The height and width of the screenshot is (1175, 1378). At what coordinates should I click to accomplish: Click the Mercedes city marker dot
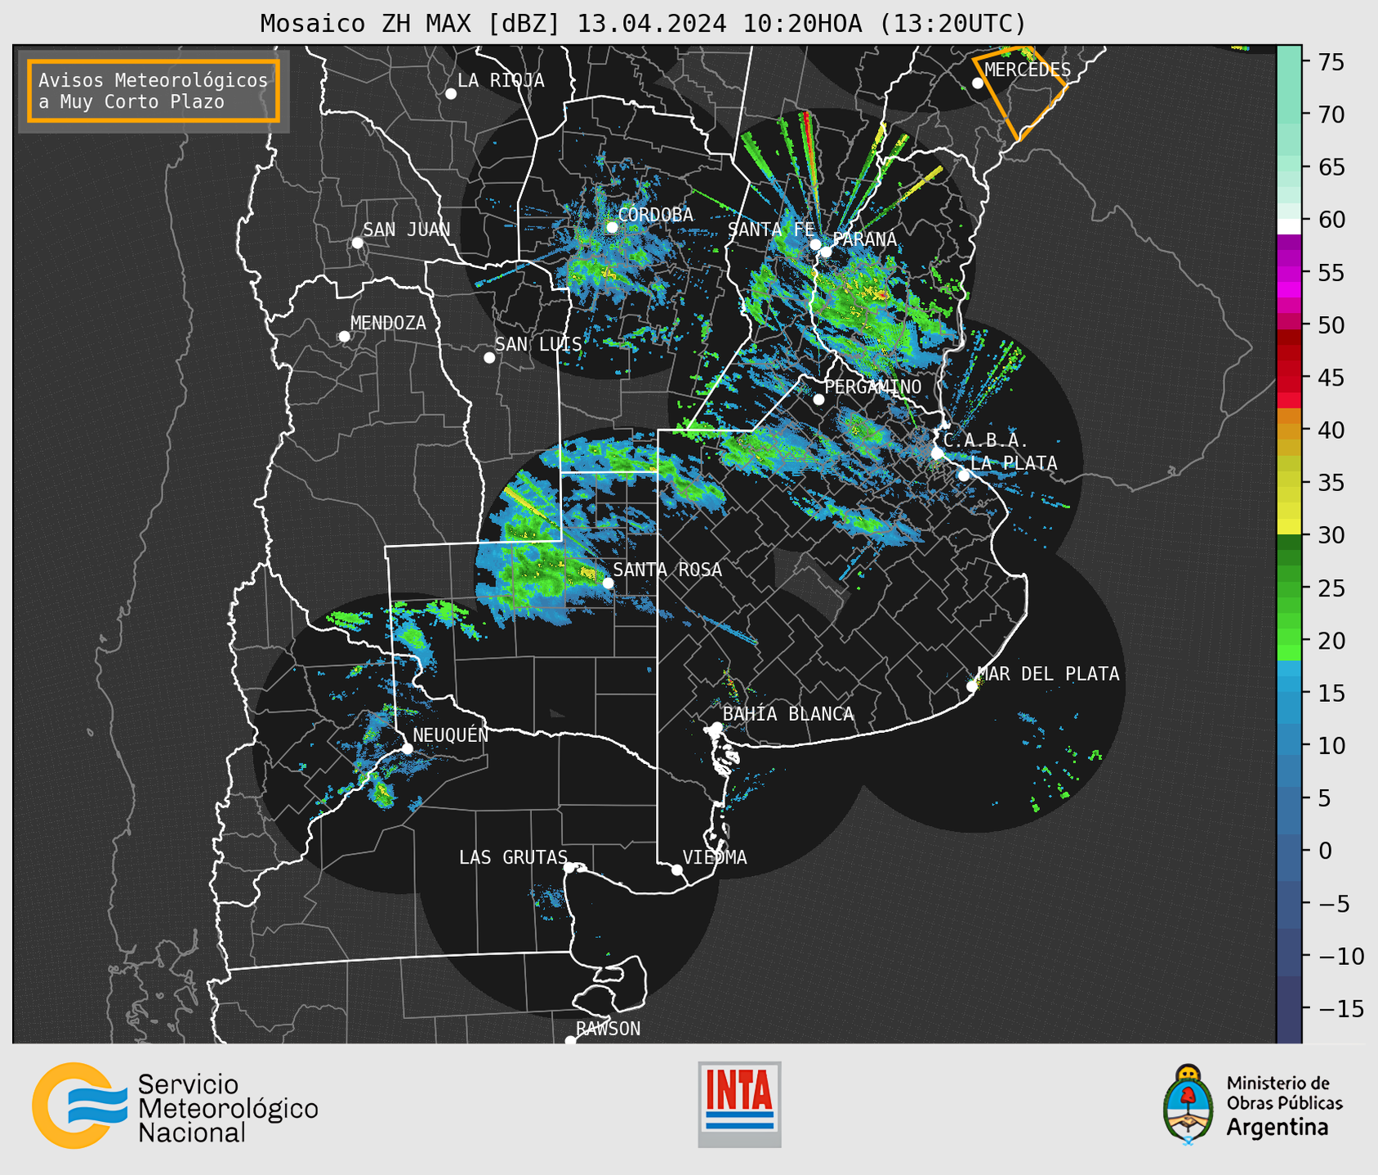click(978, 83)
